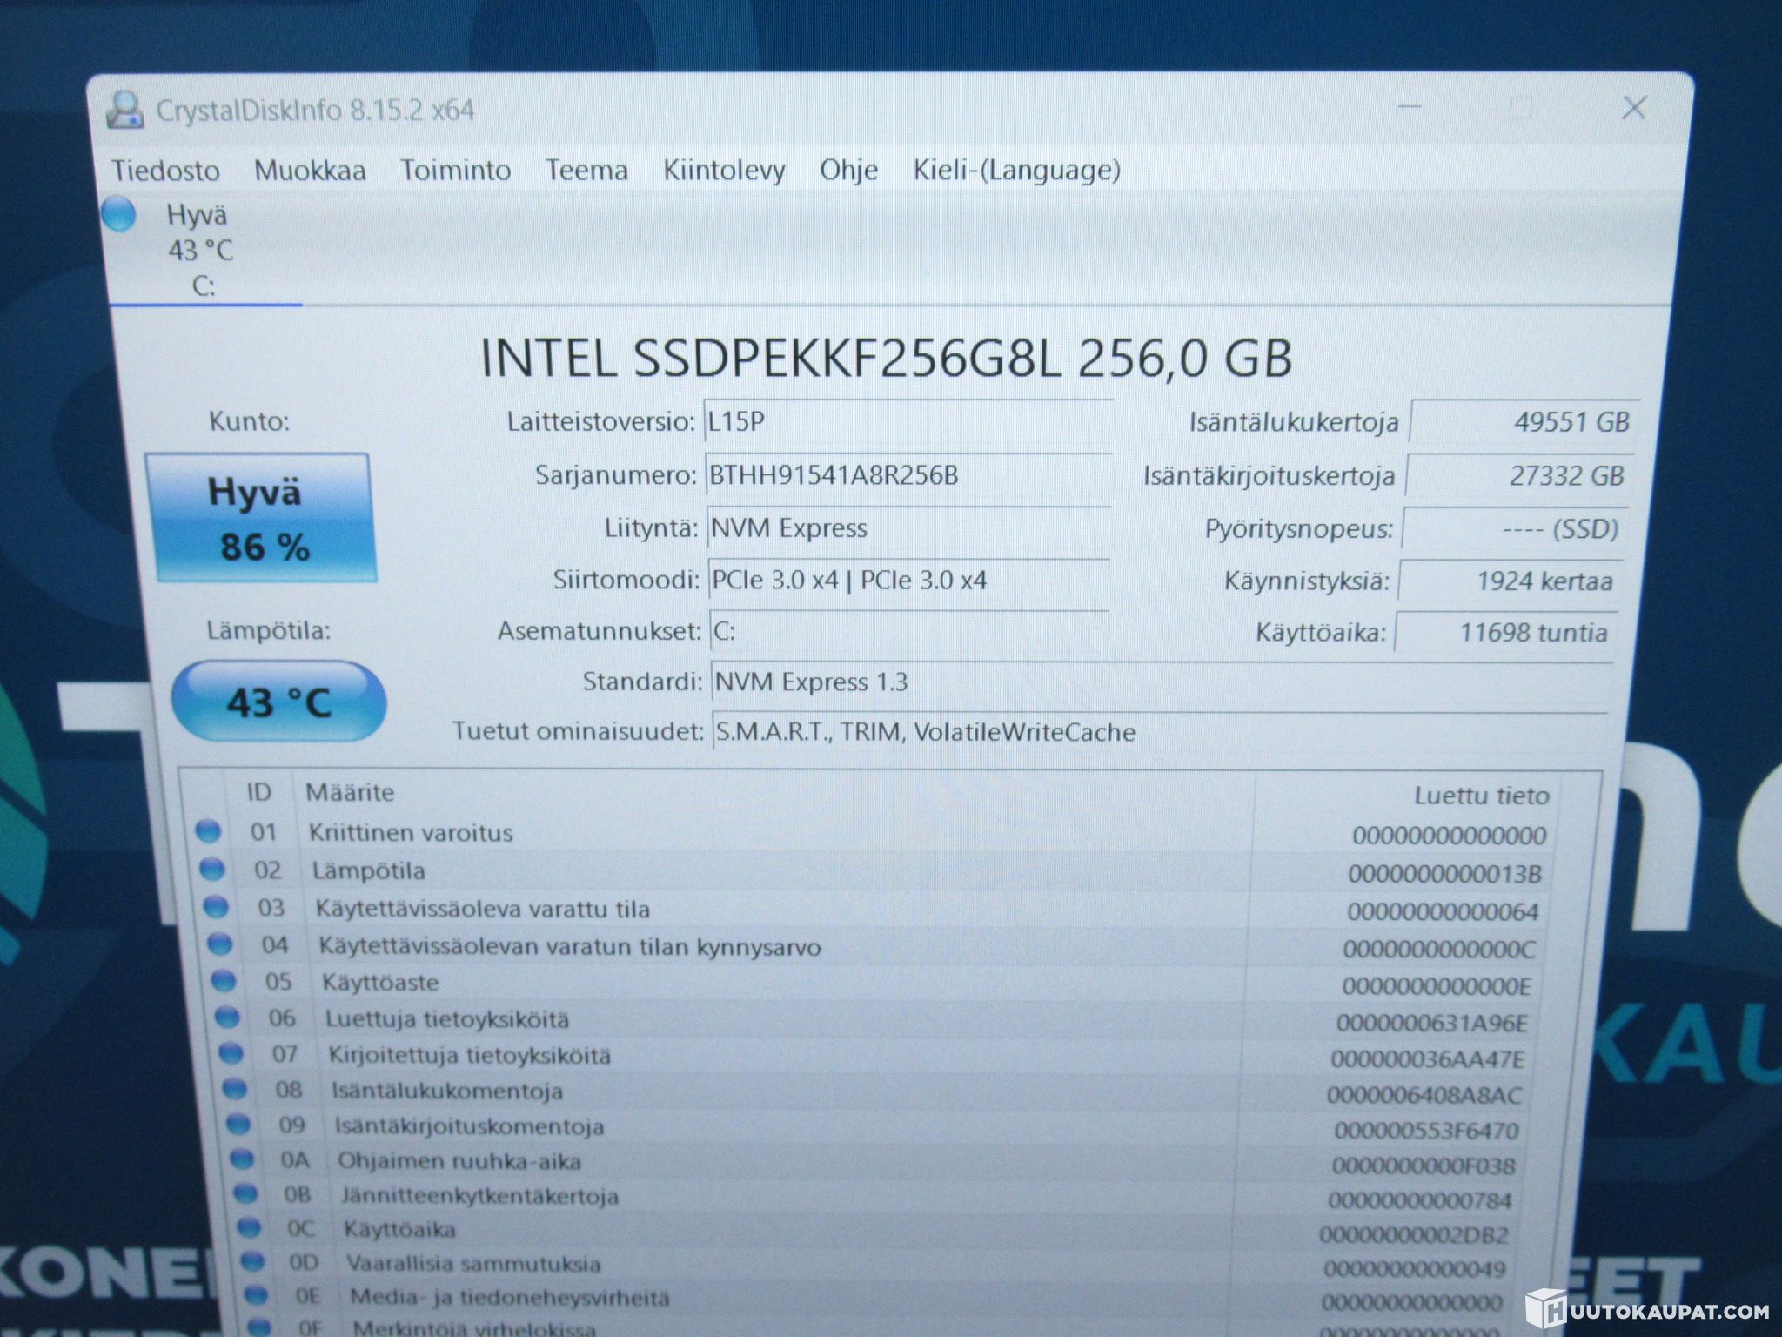Select the Kirjoitettuja tietoyksiköitä attribute name
1782x1337 pixels.
point(470,1056)
